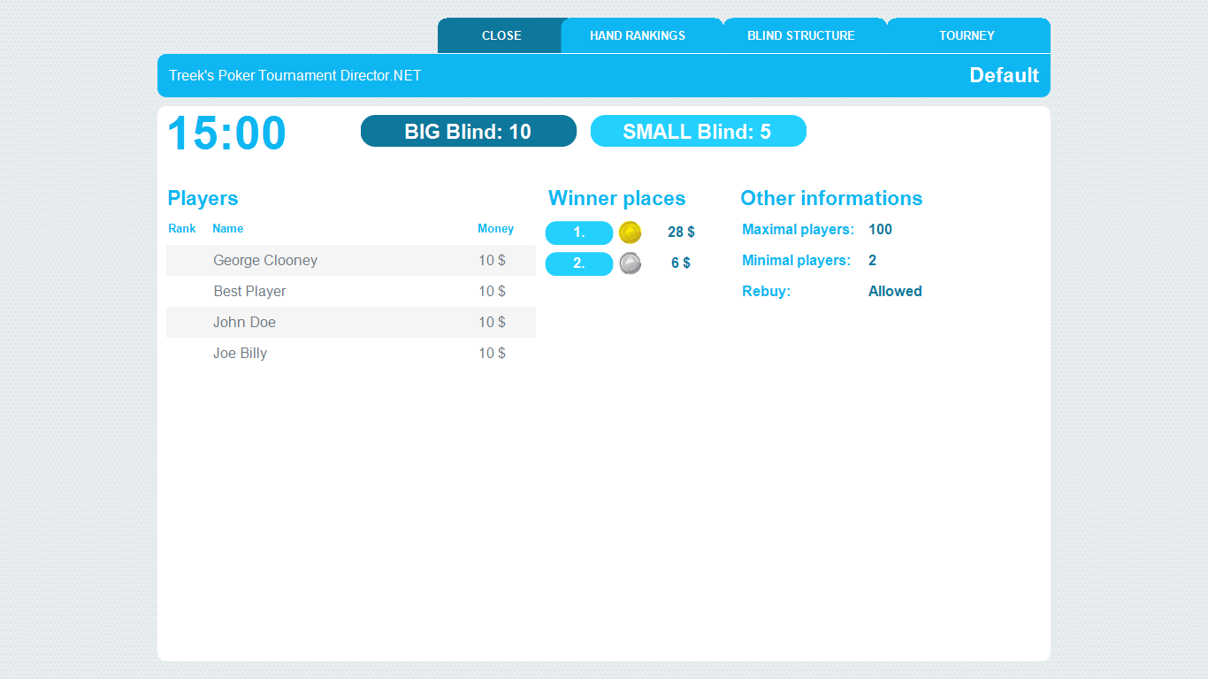Switch to the BLIND STRUCTURE tab
The width and height of the screenshot is (1208, 679).
[x=805, y=35]
